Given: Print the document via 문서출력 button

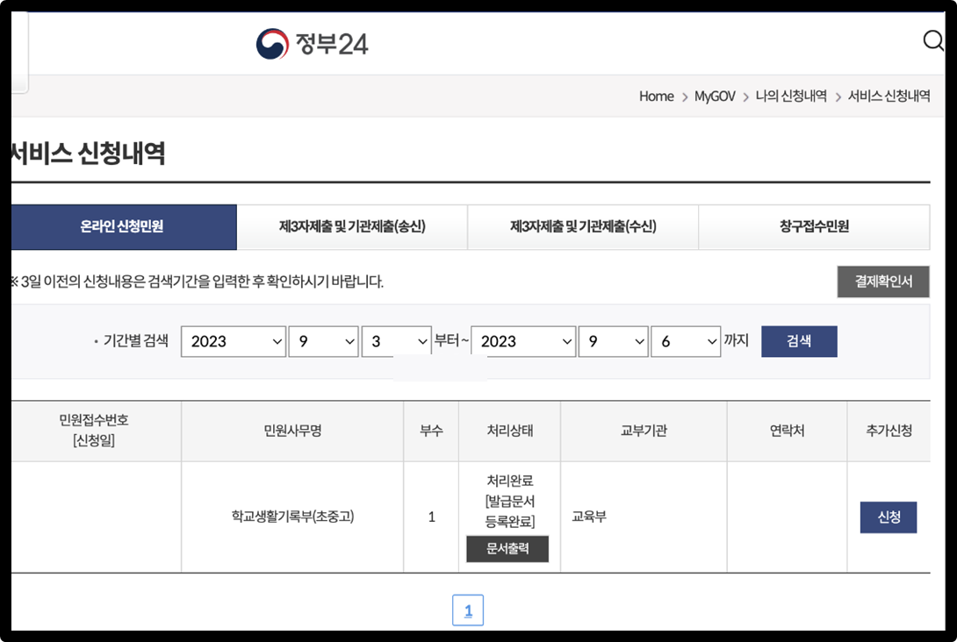Looking at the screenshot, I should [507, 549].
